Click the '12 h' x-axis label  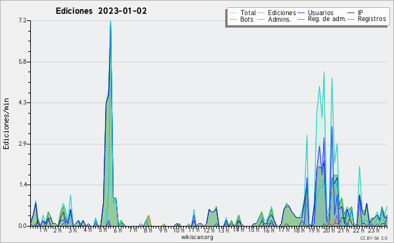pyautogui.click(x=209, y=230)
